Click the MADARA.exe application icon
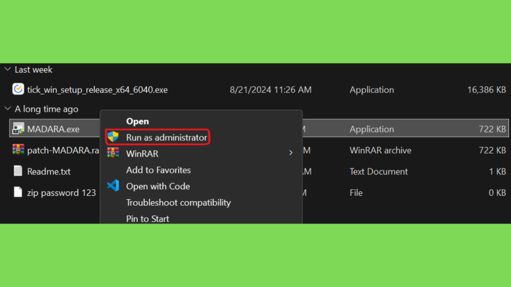 [x=18, y=129]
